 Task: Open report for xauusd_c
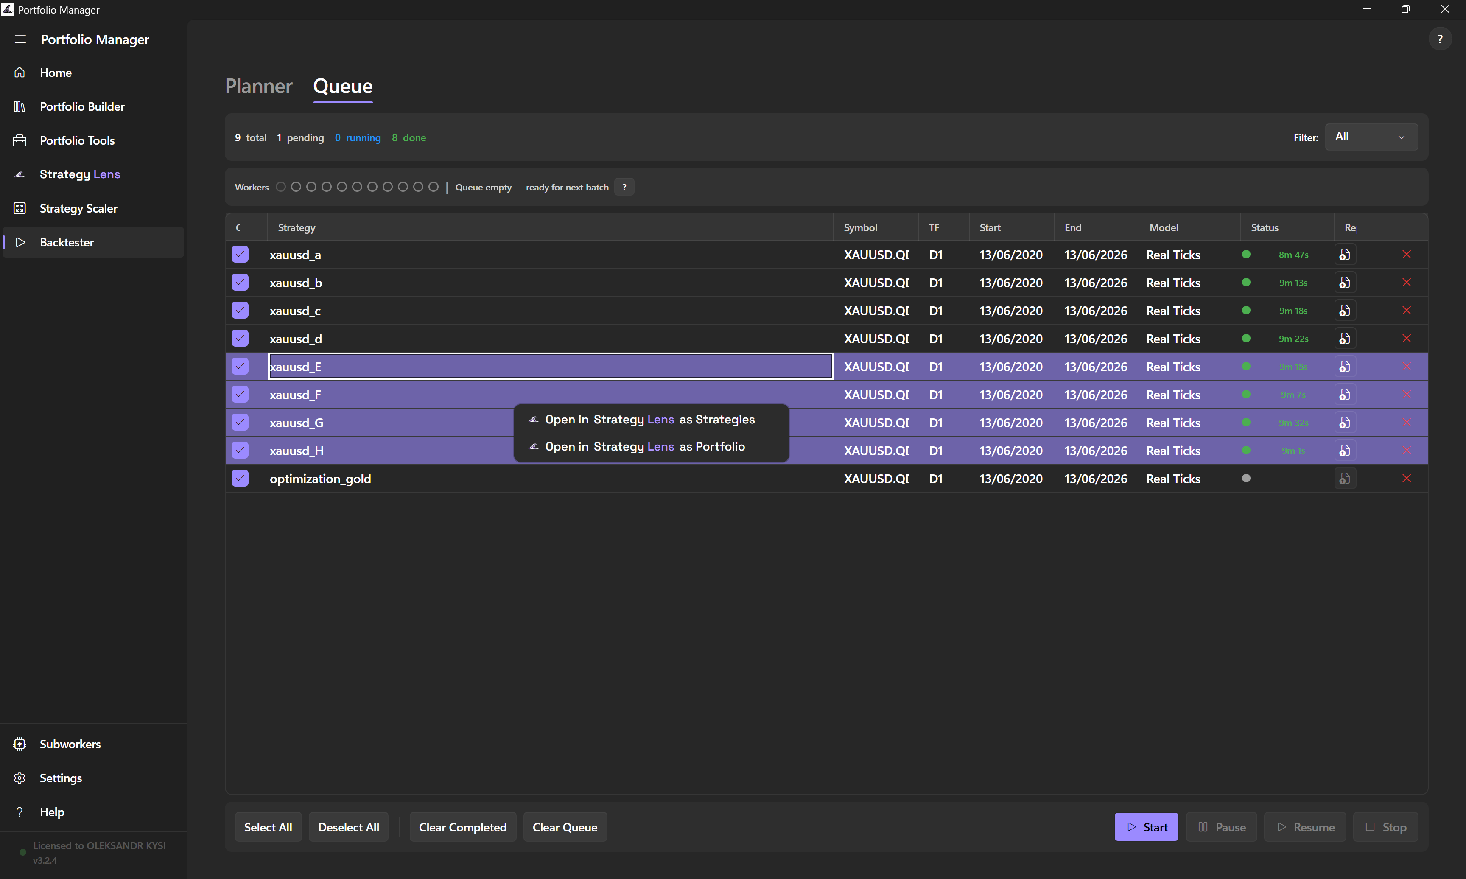[1345, 311]
